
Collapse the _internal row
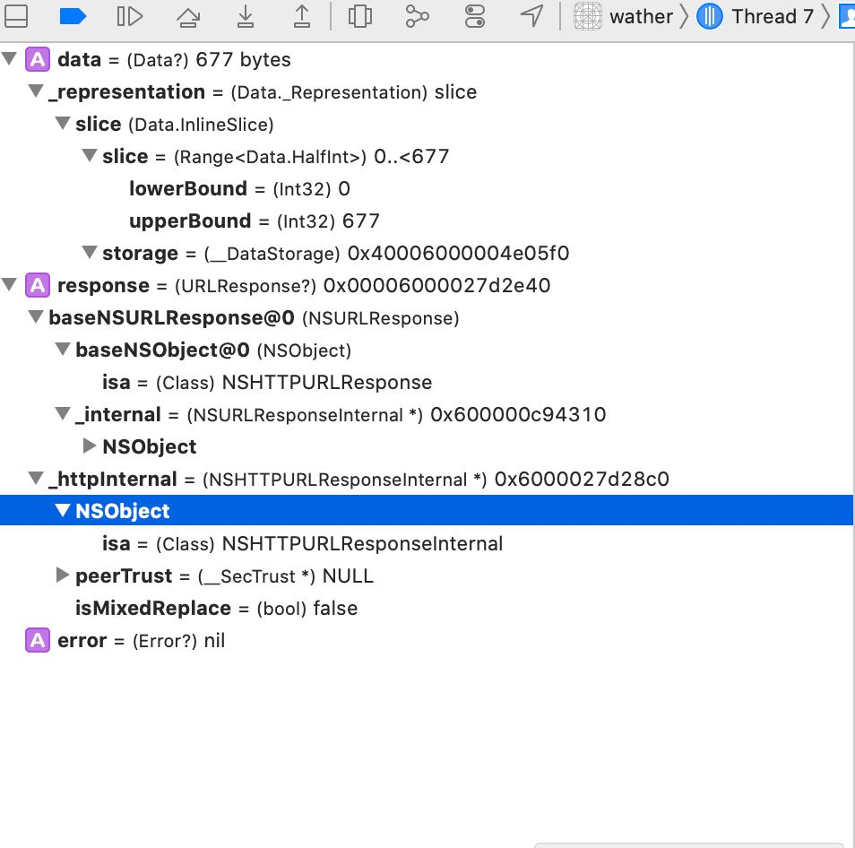tap(63, 413)
